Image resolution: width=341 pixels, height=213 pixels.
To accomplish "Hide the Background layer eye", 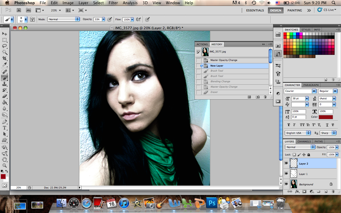I will [x=286, y=184].
